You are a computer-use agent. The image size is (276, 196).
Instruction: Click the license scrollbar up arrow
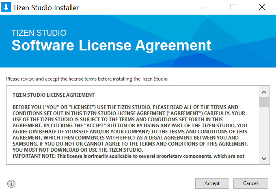264,92
